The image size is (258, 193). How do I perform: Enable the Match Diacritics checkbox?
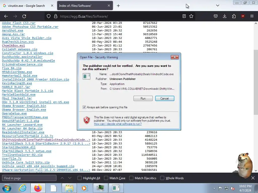pos(131,178)
